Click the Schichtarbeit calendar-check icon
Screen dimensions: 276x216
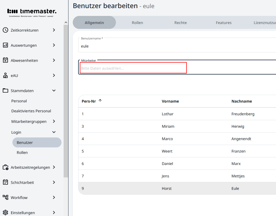point(5,183)
